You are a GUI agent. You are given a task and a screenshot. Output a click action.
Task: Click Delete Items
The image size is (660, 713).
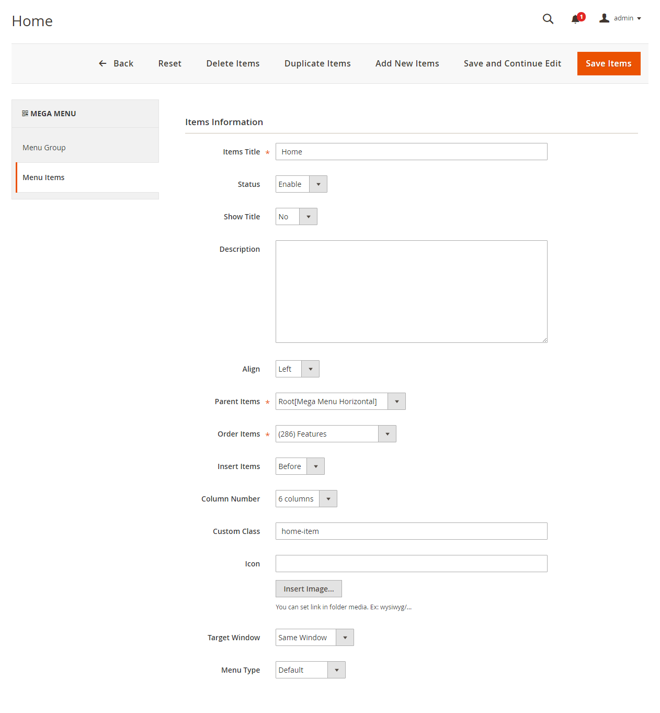click(x=233, y=63)
